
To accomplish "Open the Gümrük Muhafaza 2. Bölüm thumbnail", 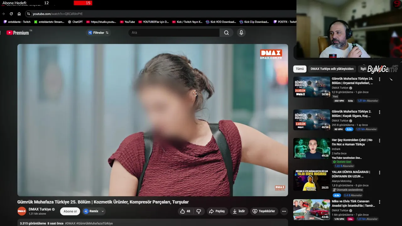I will pyautogui.click(x=312, y=120).
